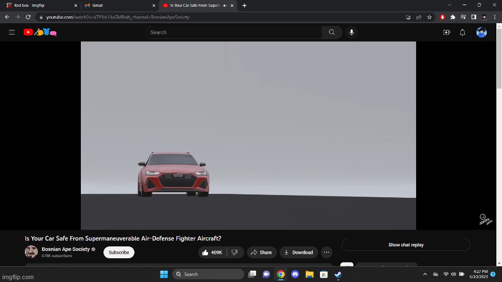Open Discord from the taskbar
The image size is (502, 282).
(x=295, y=274)
